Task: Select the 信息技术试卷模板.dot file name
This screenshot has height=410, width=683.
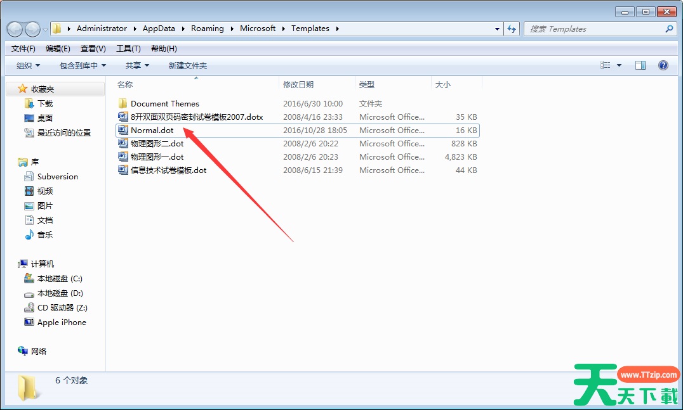Action: pos(169,170)
